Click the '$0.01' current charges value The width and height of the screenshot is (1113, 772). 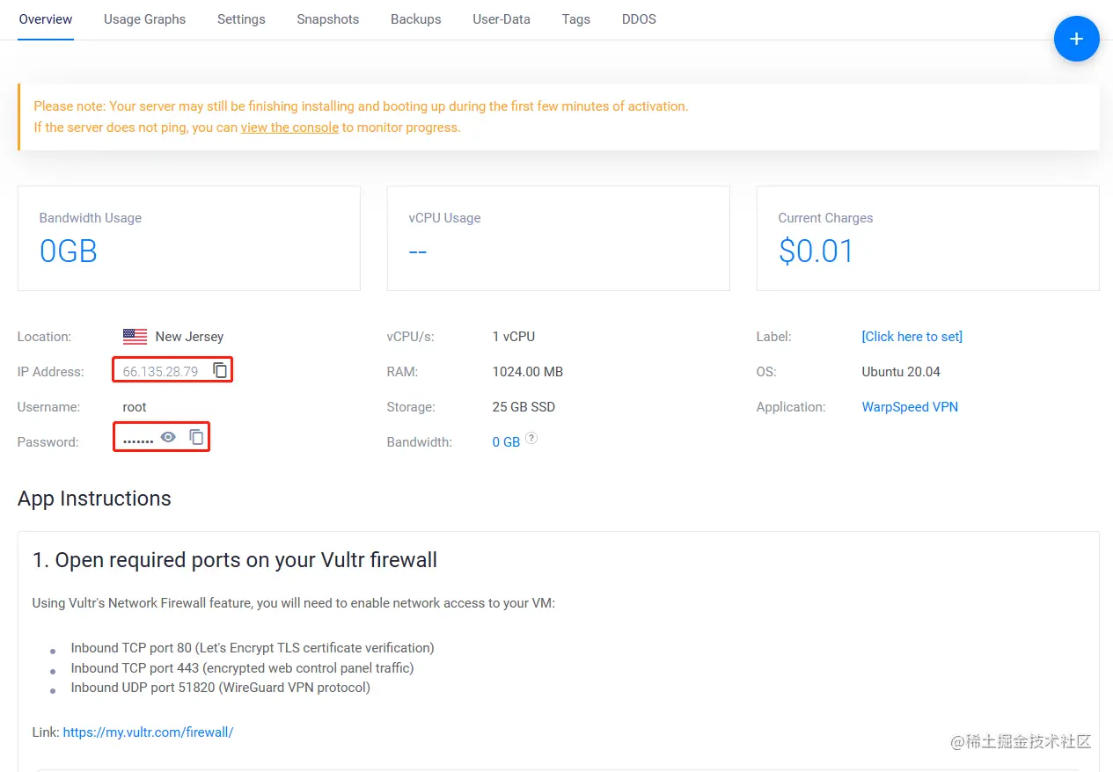click(816, 251)
